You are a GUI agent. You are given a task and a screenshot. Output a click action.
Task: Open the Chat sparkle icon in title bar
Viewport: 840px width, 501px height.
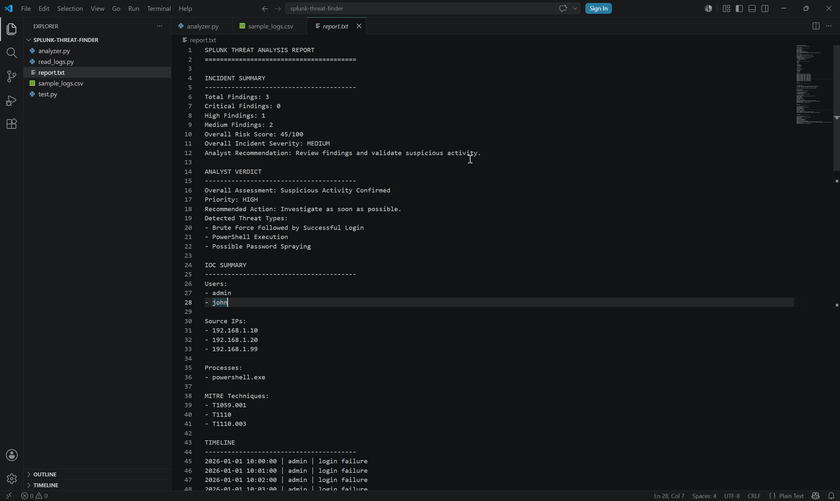[563, 9]
